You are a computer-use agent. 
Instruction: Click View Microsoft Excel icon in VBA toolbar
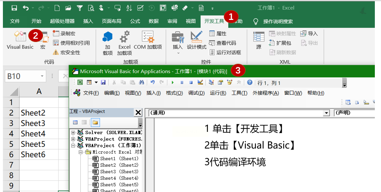point(80,82)
